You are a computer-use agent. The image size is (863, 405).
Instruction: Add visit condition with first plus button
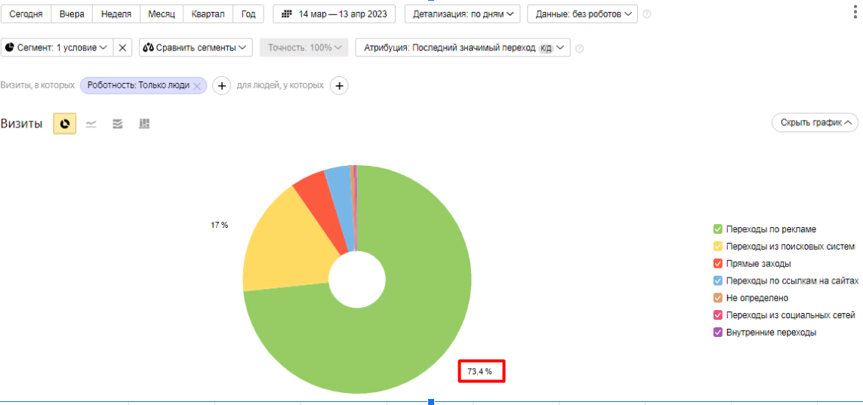click(x=222, y=86)
